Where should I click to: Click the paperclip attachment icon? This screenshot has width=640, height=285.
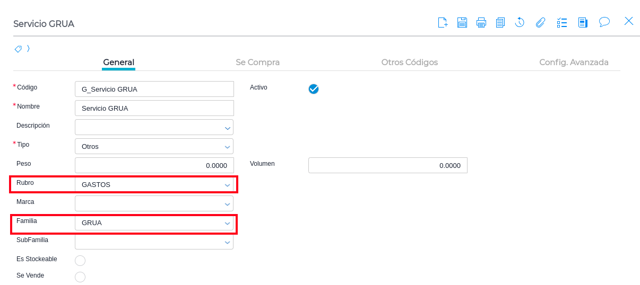[540, 22]
